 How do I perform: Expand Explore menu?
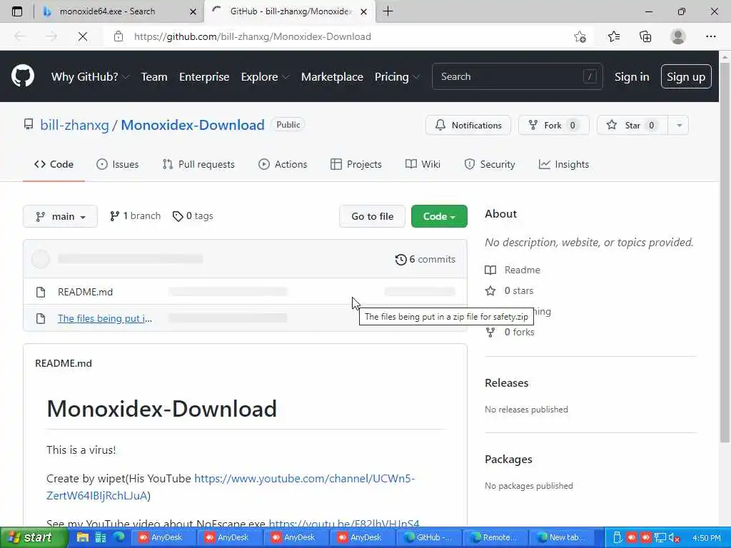[x=265, y=76]
